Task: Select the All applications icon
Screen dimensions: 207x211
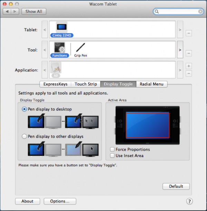Action: (x=56, y=68)
